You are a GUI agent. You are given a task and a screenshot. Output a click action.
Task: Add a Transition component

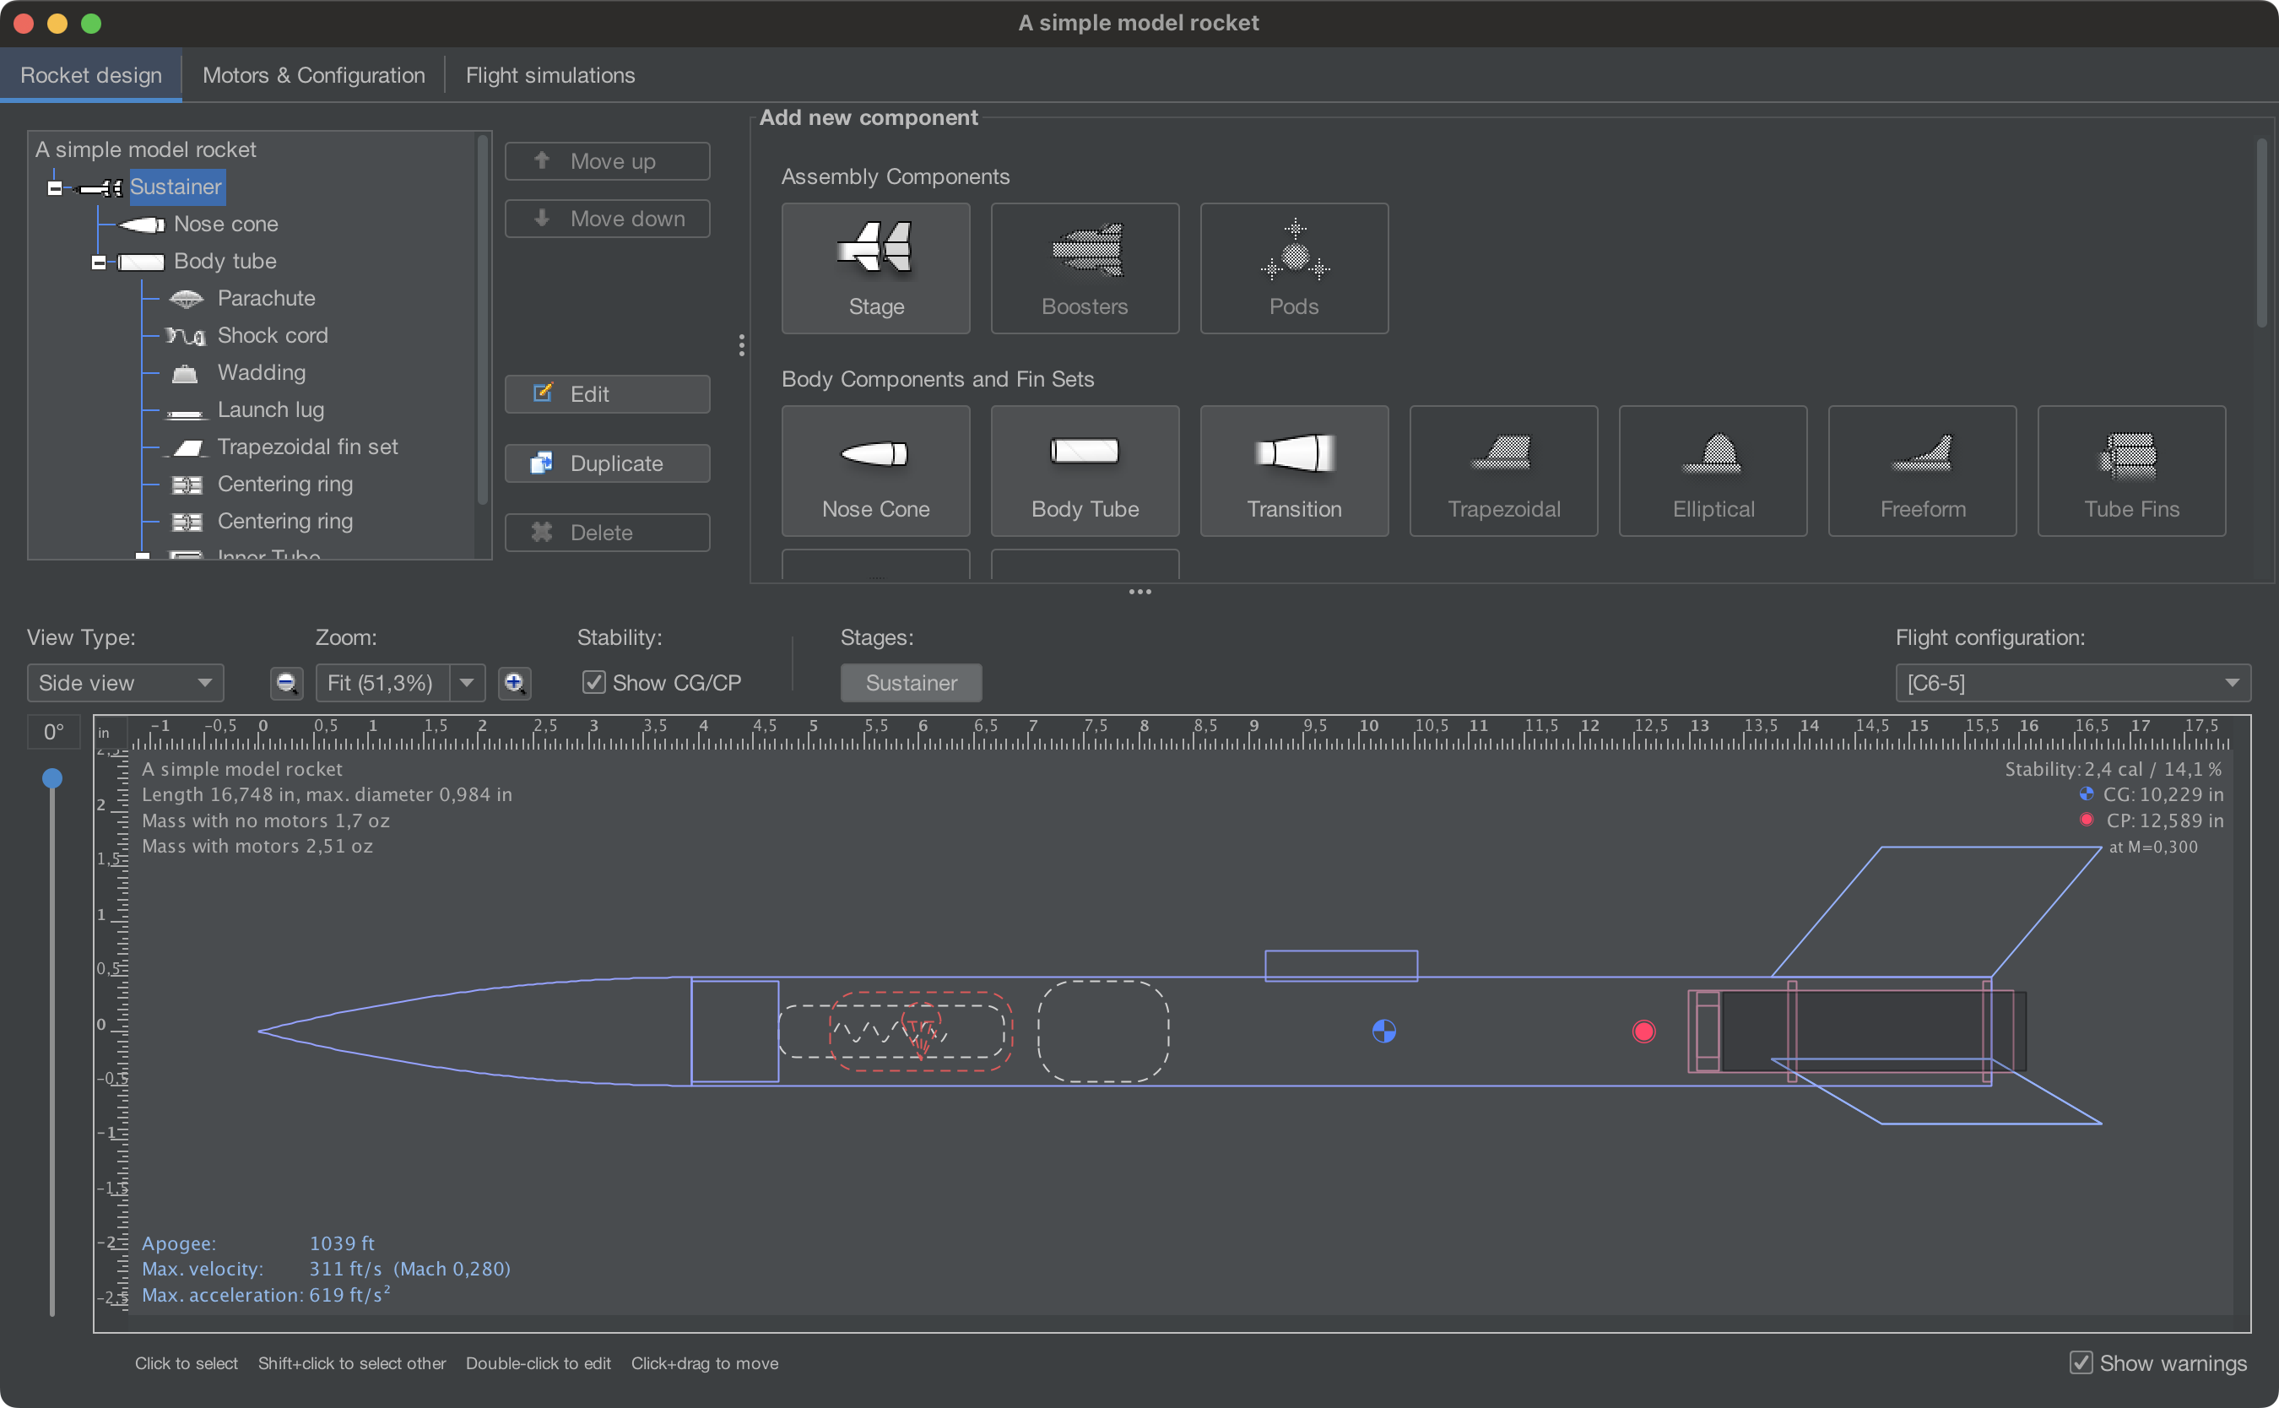click(1294, 470)
